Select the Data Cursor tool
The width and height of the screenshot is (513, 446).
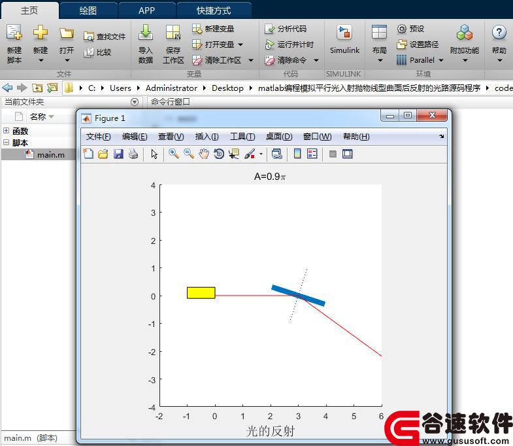pos(234,154)
